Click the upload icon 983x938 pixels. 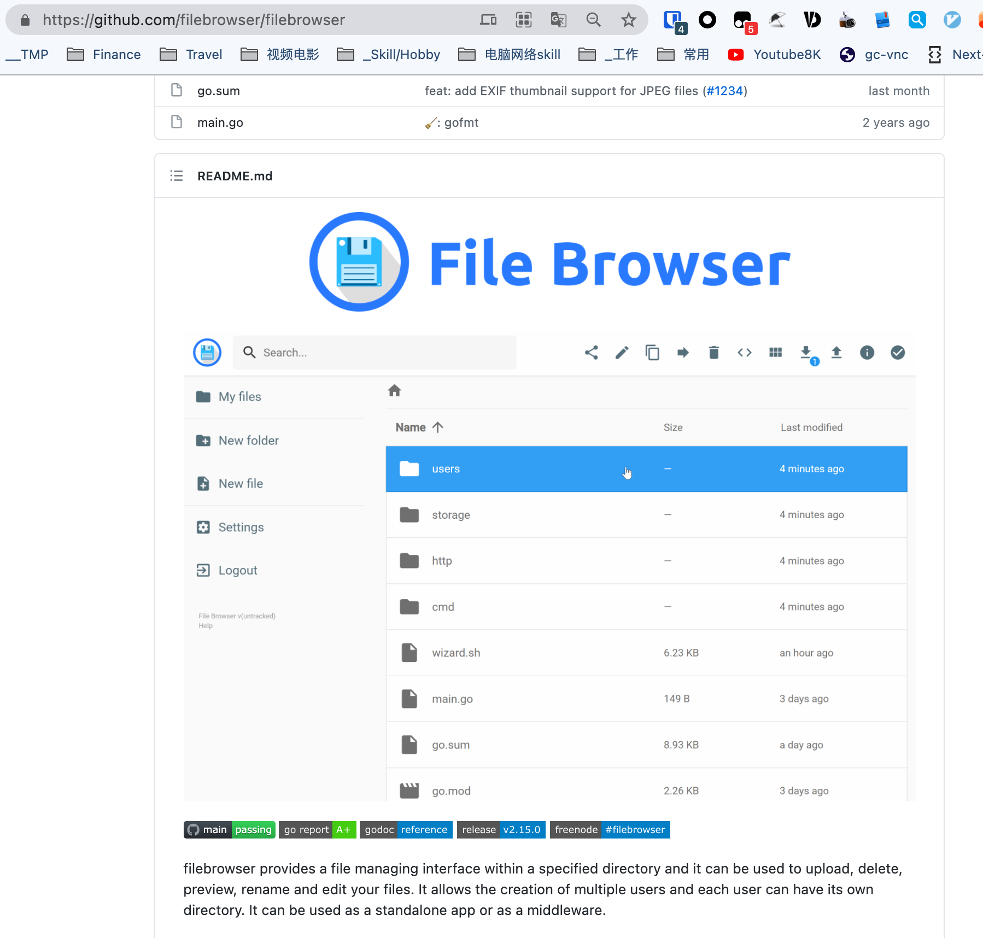[836, 353]
